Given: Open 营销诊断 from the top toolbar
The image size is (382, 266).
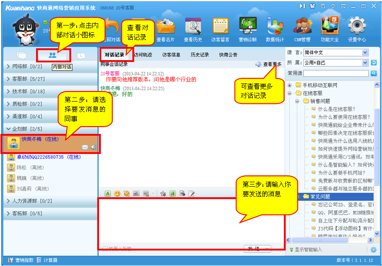Looking at the screenshot, I should coord(247,29).
